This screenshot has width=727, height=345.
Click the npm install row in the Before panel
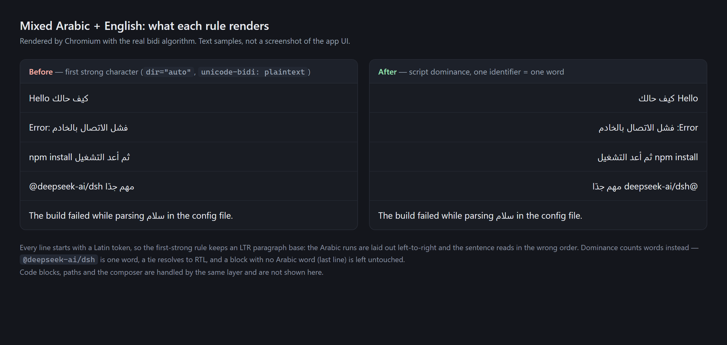point(189,157)
